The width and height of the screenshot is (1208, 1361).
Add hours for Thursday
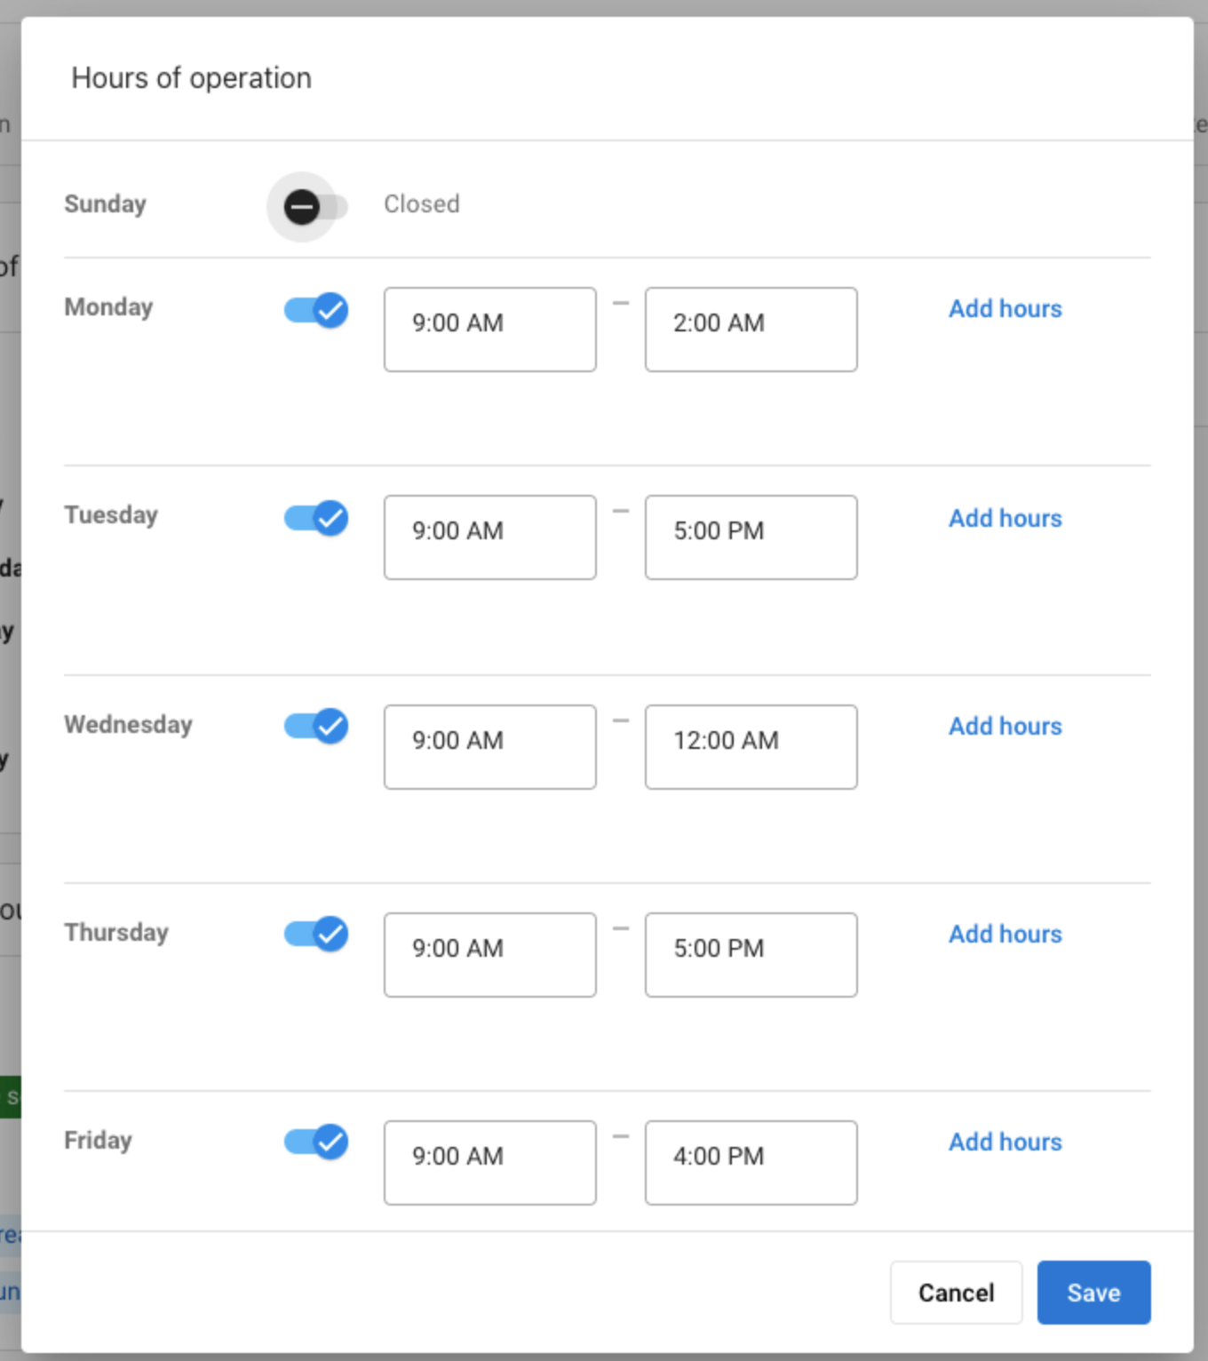(1005, 934)
